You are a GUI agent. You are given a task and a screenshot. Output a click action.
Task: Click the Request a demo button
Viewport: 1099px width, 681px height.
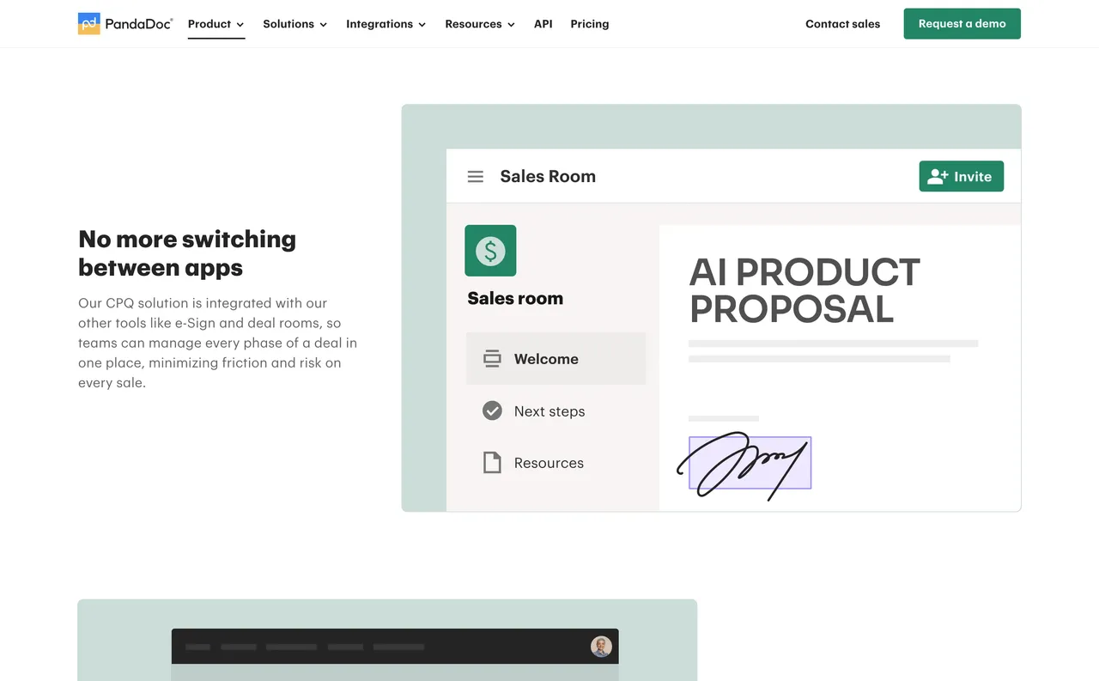962,24
